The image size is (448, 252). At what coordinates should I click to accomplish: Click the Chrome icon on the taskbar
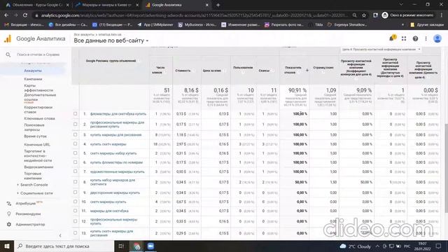(137, 246)
